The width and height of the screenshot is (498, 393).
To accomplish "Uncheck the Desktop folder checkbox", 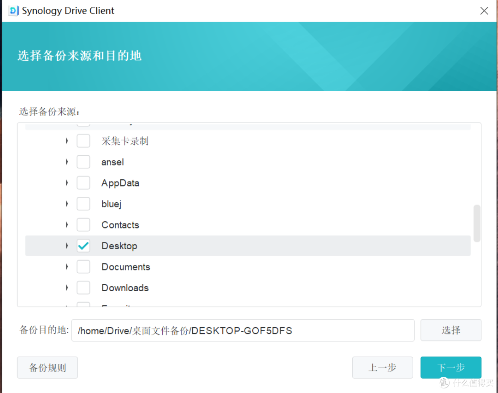I will [x=83, y=246].
